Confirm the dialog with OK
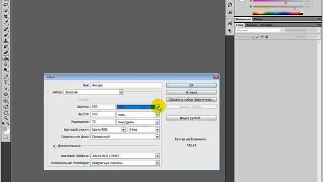This screenshot has height=182, width=323. (191, 85)
